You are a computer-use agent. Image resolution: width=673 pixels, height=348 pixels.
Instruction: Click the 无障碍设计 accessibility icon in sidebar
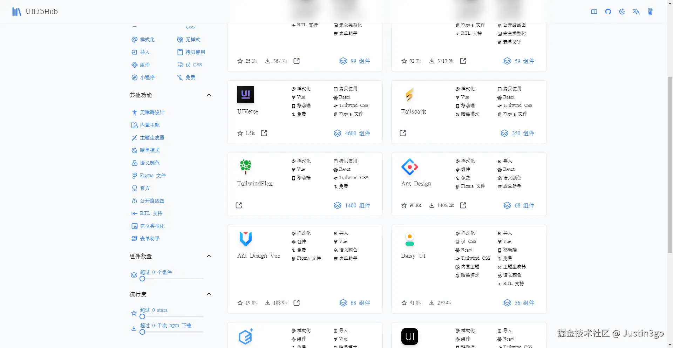point(134,112)
